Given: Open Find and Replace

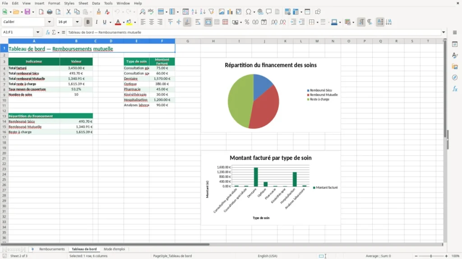Looking at the screenshot, I should click(x=142, y=12).
